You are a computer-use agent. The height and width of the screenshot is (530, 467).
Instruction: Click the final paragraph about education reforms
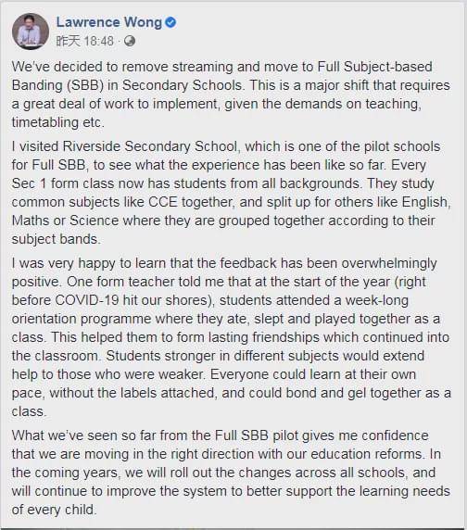(x=231, y=473)
